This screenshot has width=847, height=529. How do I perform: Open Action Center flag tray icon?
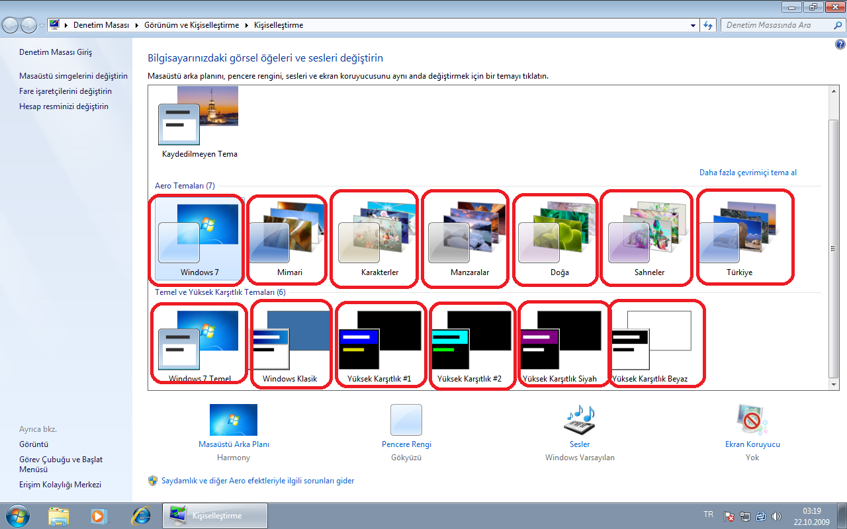point(729,516)
